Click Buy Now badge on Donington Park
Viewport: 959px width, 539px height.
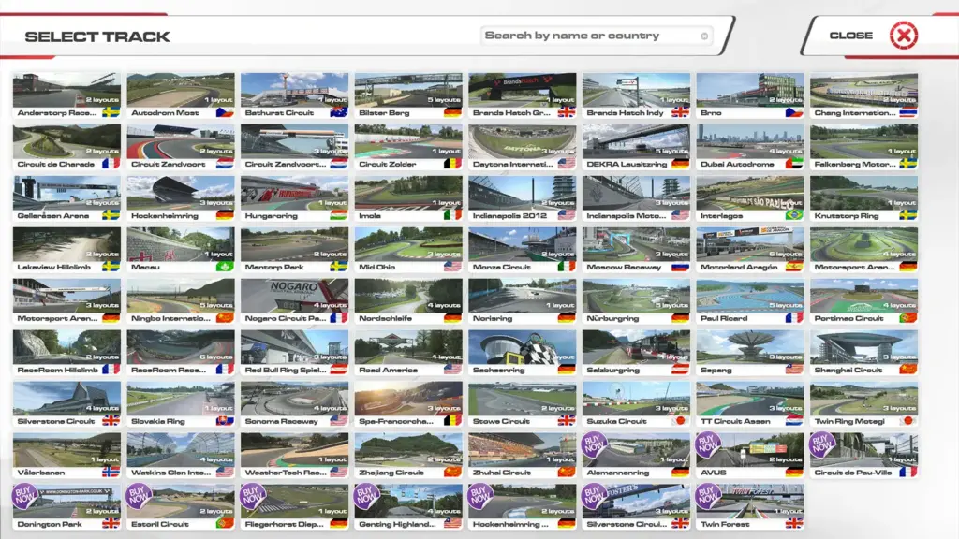click(25, 496)
